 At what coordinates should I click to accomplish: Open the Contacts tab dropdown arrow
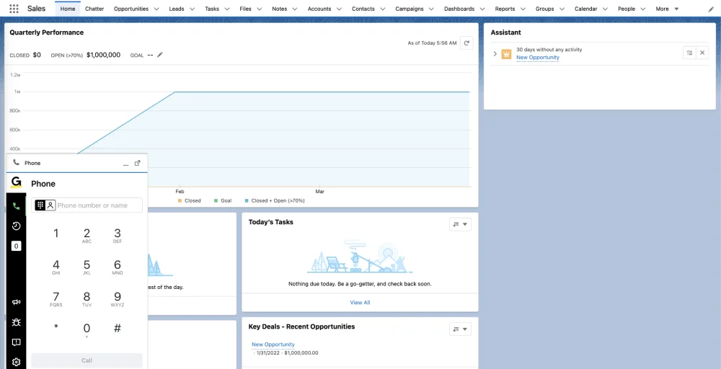[x=383, y=9]
